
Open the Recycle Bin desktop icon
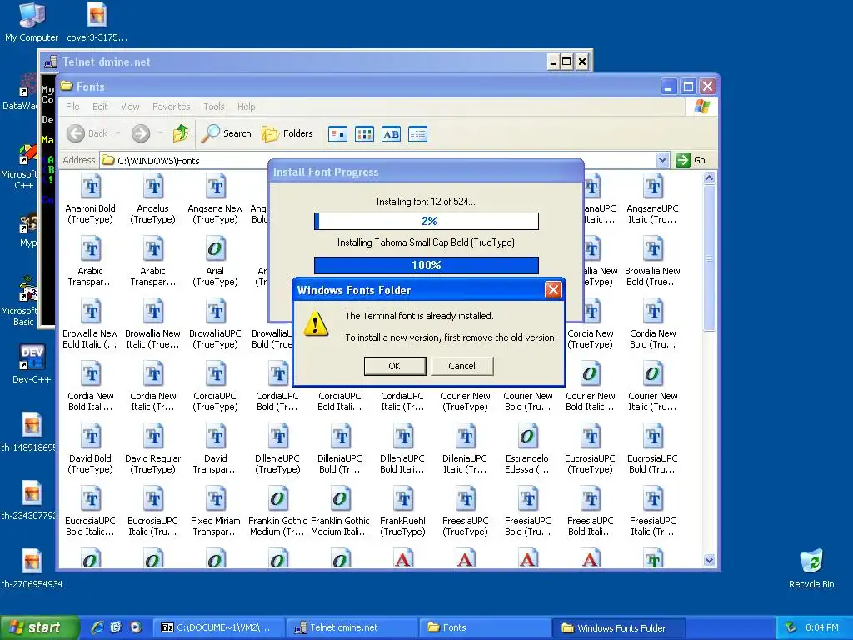click(x=811, y=568)
